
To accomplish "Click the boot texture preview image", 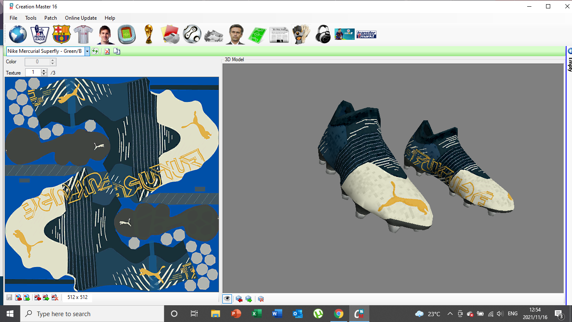I will (112, 184).
